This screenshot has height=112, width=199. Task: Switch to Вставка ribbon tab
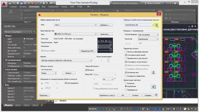pyautogui.click(x=23, y=7)
